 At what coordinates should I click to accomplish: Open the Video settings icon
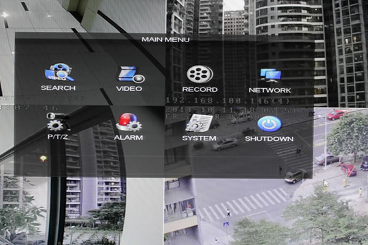pyautogui.click(x=131, y=75)
